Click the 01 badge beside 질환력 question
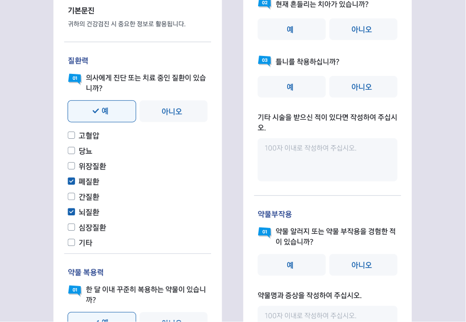Screen dimensions: 466x322 pyautogui.click(x=75, y=79)
